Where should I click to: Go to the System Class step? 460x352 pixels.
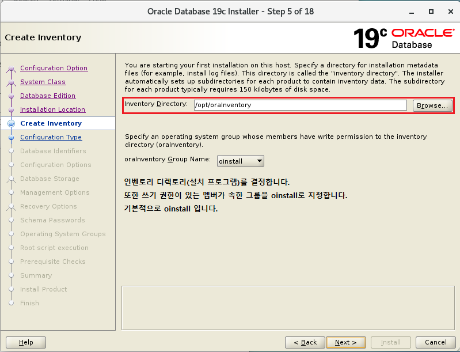tap(43, 82)
